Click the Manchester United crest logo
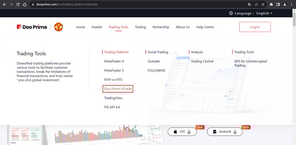The height and width of the screenshot is (145, 296). (58, 27)
